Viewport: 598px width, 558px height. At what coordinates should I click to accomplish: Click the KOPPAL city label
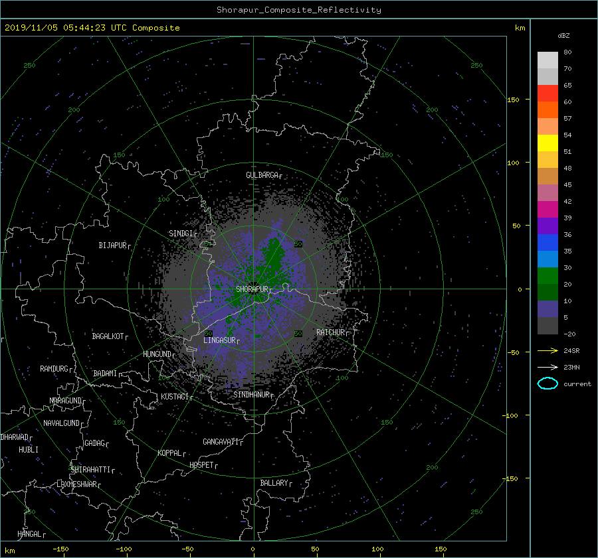point(169,453)
